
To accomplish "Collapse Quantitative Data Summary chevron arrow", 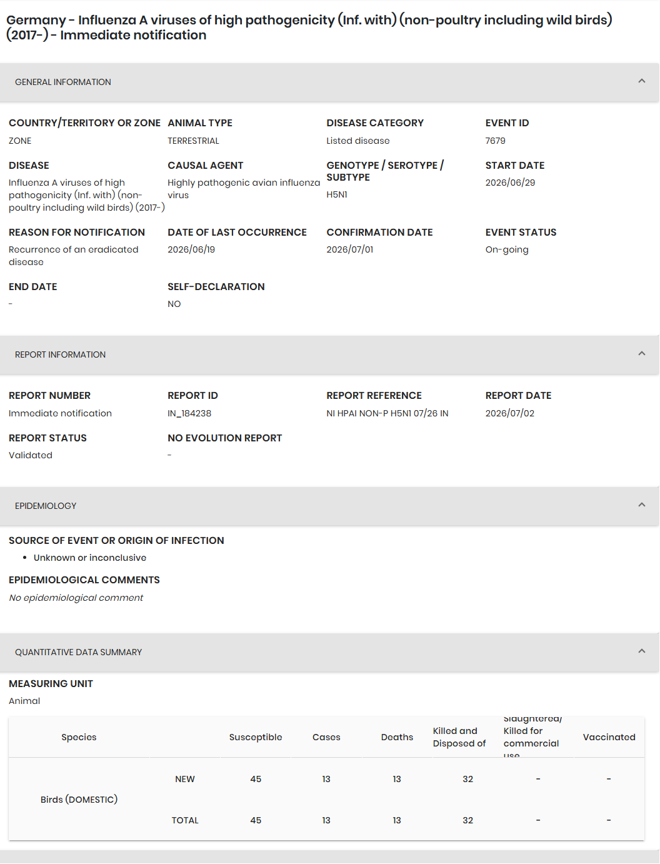I will [641, 651].
